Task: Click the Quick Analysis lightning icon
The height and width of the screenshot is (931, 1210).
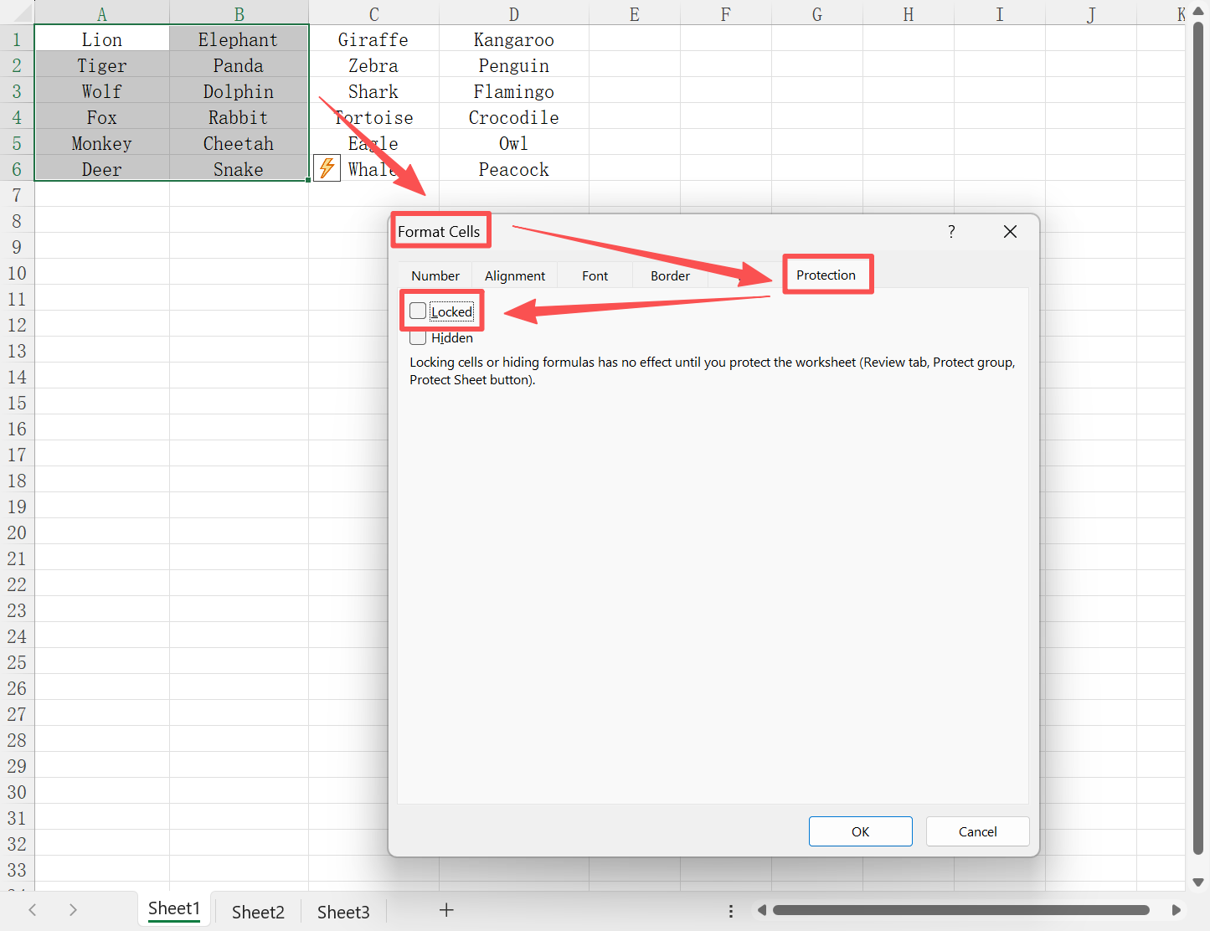Action: (x=327, y=168)
